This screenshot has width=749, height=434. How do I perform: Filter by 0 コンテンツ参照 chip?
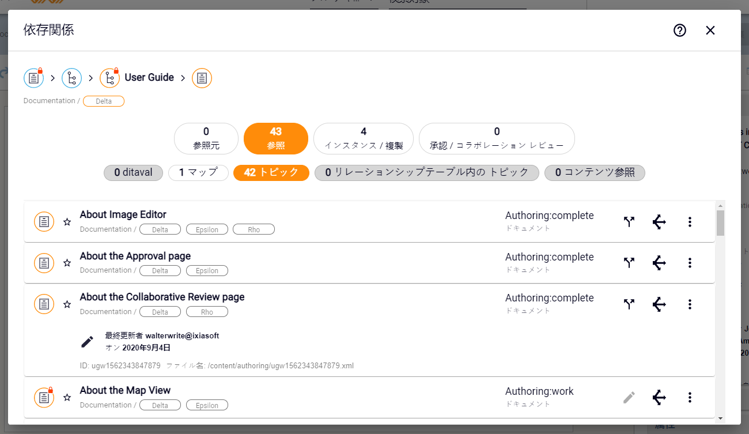[x=595, y=172]
